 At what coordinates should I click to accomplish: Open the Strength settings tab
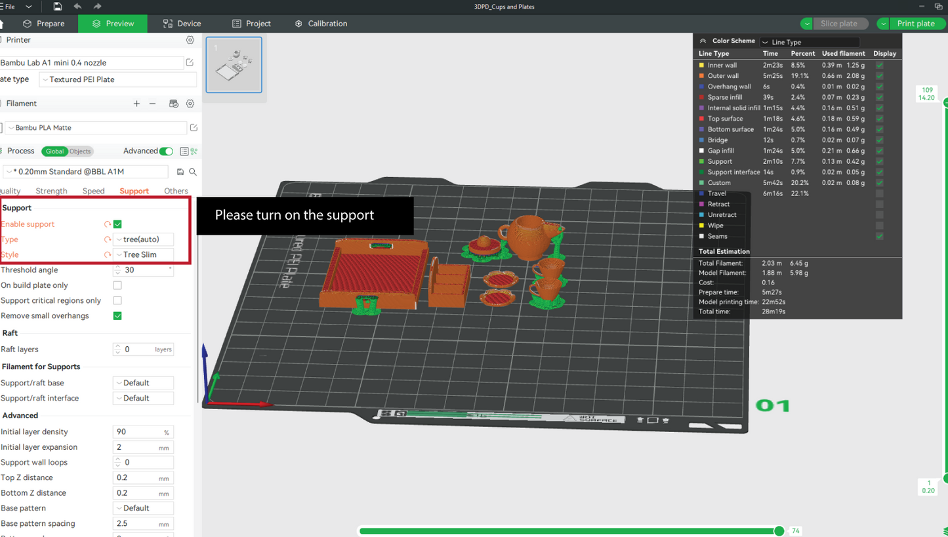pyautogui.click(x=51, y=191)
